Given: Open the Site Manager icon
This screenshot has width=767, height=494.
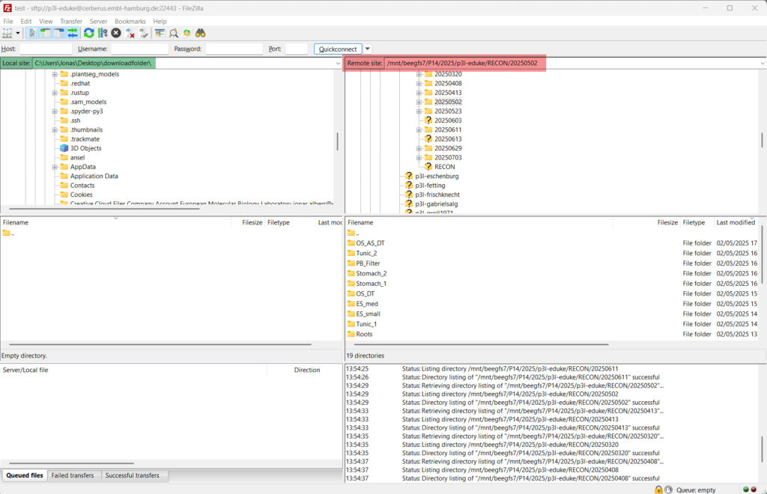Looking at the screenshot, I should pyautogui.click(x=8, y=33).
